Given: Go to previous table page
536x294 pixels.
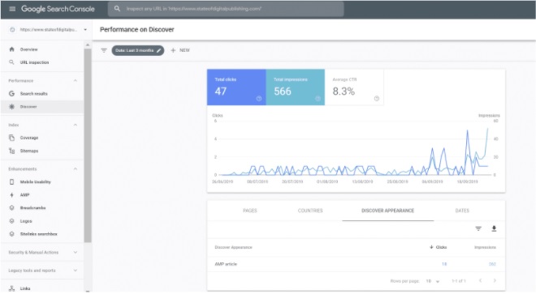Looking at the screenshot, I should pyautogui.click(x=480, y=281).
